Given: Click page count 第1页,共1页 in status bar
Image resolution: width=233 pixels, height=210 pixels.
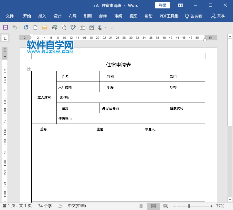Looking at the screenshot, I should click(17, 206).
